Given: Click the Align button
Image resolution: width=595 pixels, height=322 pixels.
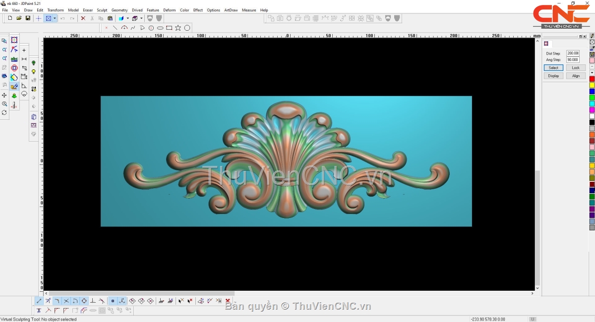Looking at the screenshot, I should (576, 76).
